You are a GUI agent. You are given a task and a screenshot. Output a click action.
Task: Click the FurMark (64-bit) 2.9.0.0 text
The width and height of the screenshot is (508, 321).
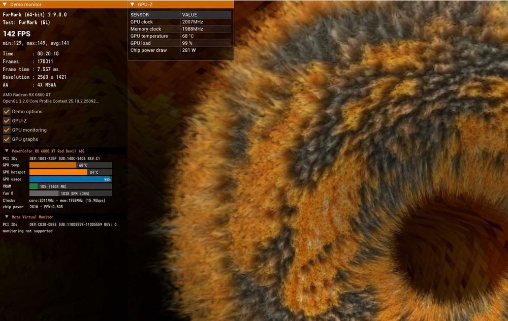[35, 15]
